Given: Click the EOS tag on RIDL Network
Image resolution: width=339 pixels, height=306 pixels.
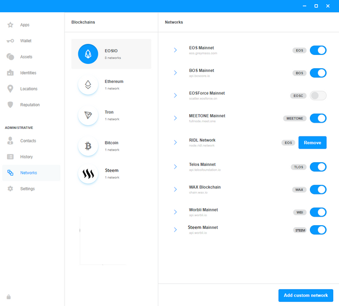Looking at the screenshot, I should (288, 143).
